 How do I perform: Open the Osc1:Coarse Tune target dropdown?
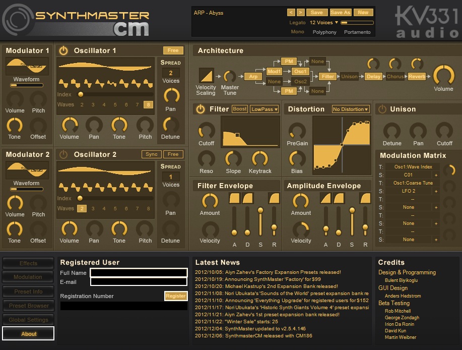pos(413,183)
